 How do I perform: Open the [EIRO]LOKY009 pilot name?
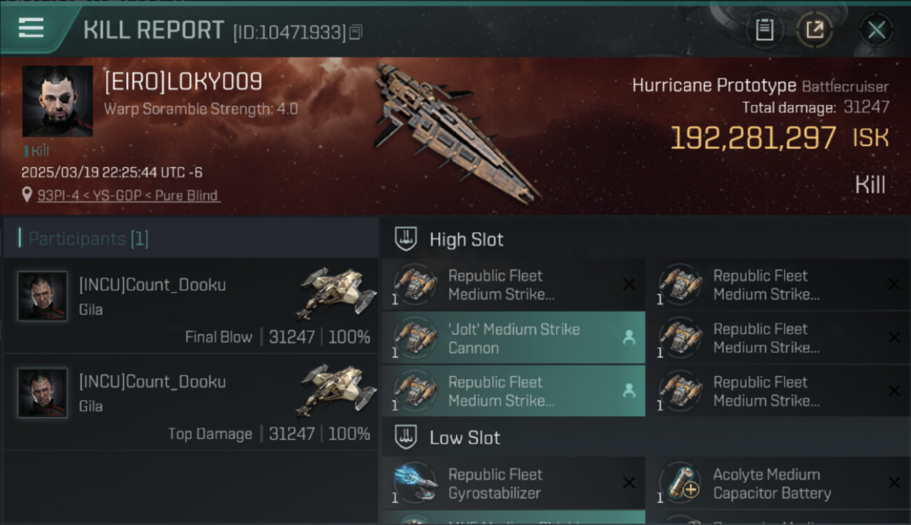point(184,82)
